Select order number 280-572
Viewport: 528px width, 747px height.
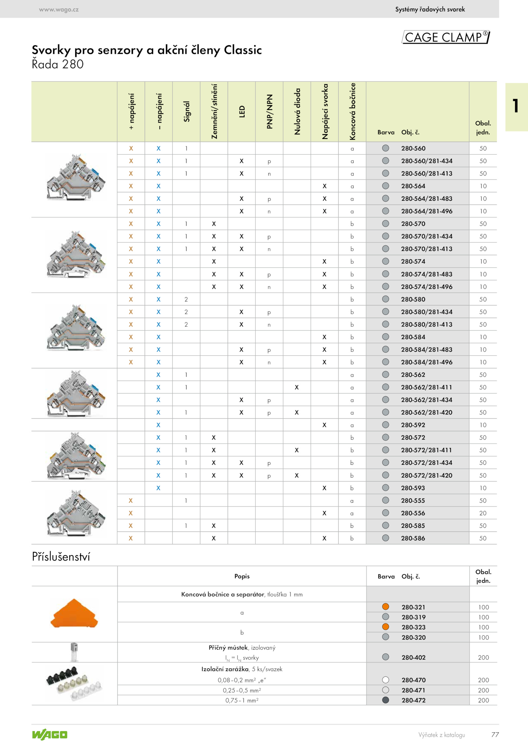point(413,438)
